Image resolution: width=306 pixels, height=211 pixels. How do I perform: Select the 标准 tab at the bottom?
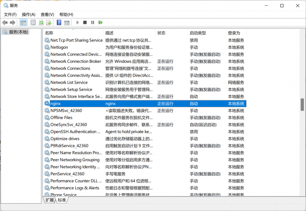click(x=62, y=200)
